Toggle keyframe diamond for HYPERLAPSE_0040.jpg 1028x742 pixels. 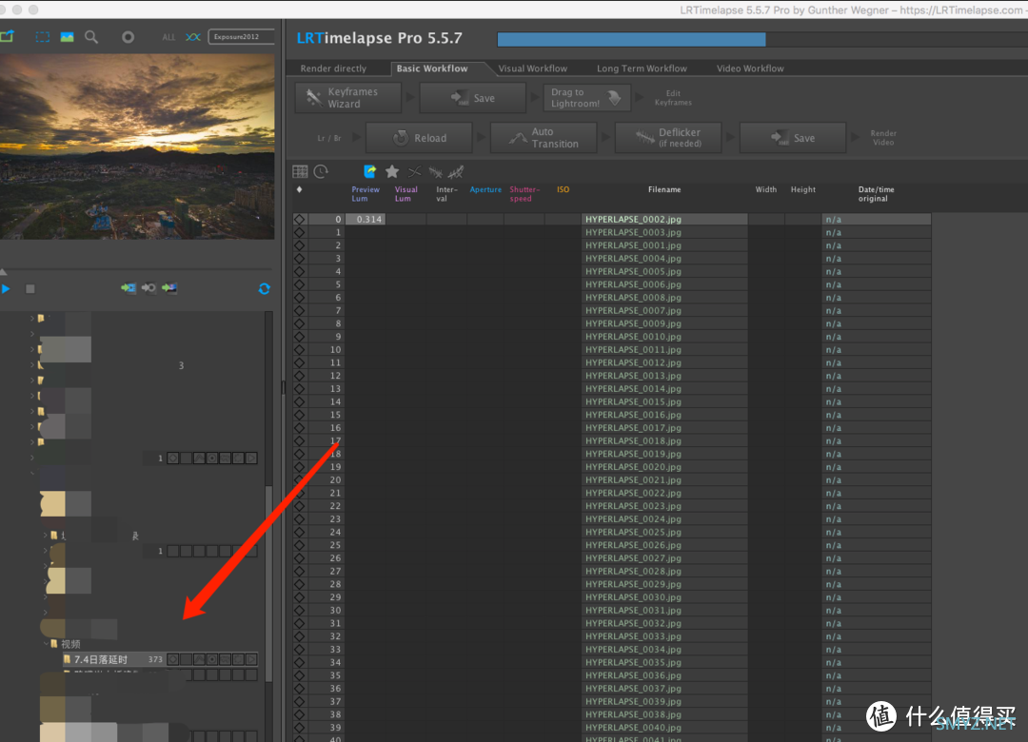[300, 727]
